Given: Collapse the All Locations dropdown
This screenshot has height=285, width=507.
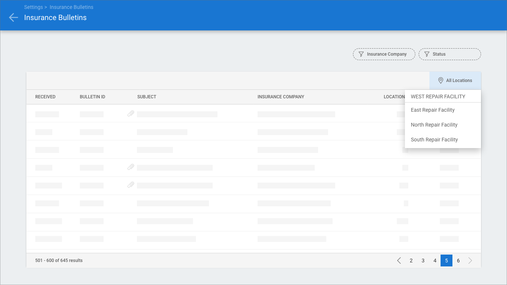Looking at the screenshot, I should coord(455,81).
